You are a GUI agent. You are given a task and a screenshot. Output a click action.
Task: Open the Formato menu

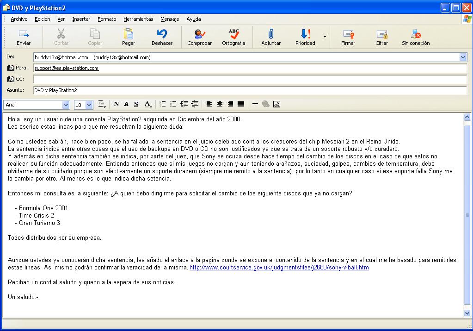[x=107, y=19]
